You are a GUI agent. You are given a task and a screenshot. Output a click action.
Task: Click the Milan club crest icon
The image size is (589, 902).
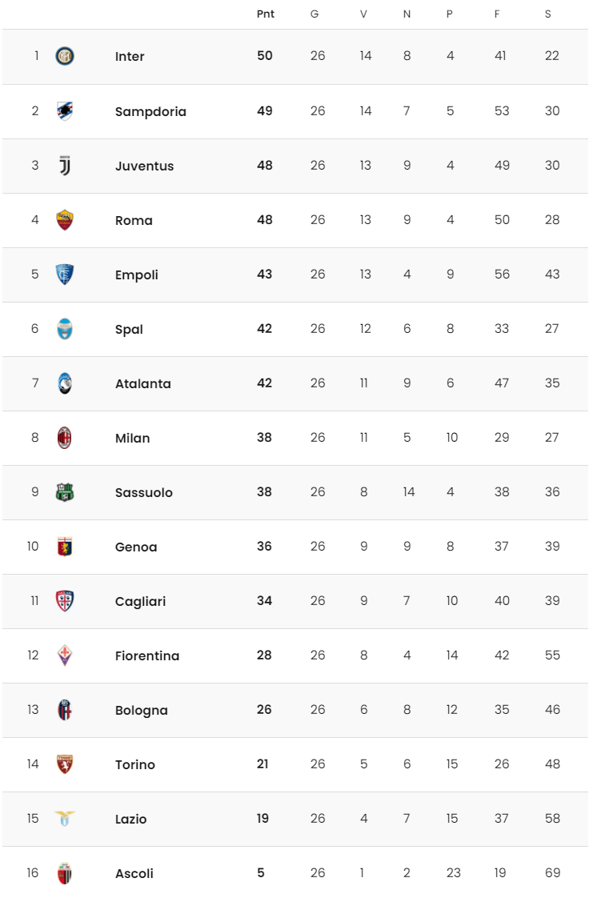65,438
